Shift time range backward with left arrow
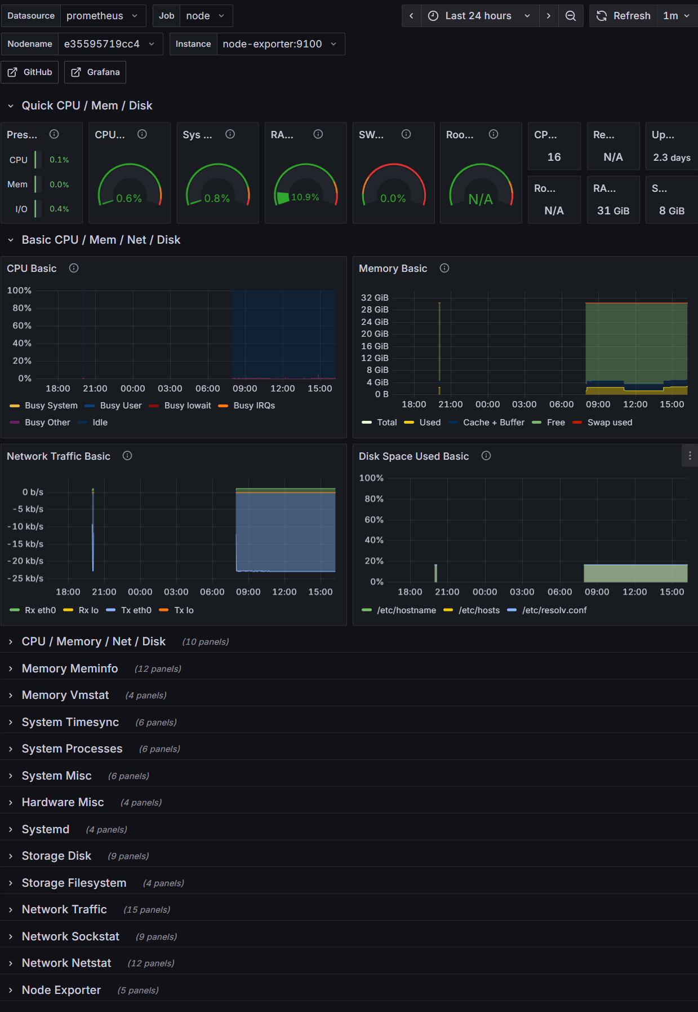698x1012 pixels. (411, 16)
